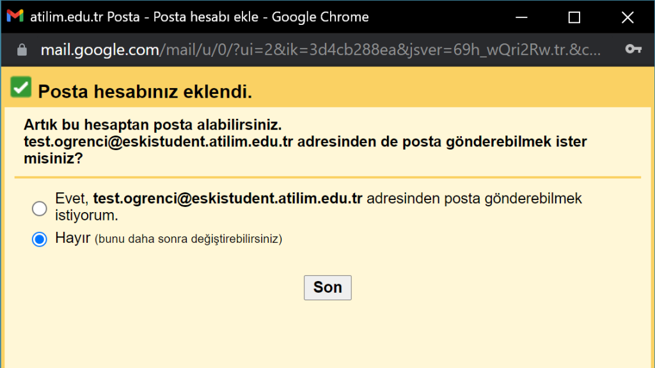Click the Gmail favicon in the title bar
This screenshot has width=655, height=368.
pyautogui.click(x=14, y=17)
